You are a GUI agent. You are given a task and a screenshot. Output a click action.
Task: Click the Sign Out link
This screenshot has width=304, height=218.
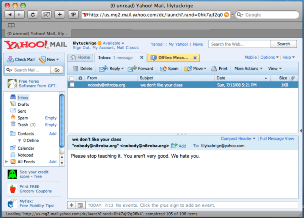81,48
